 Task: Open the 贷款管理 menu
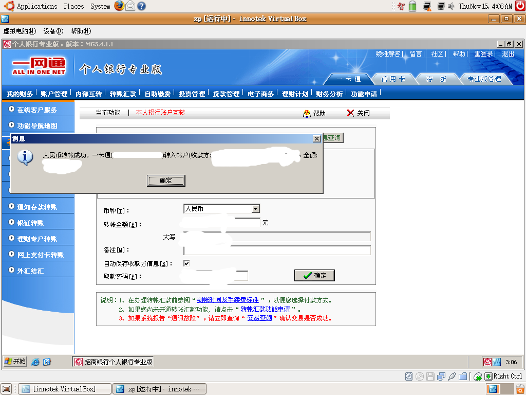(226, 94)
